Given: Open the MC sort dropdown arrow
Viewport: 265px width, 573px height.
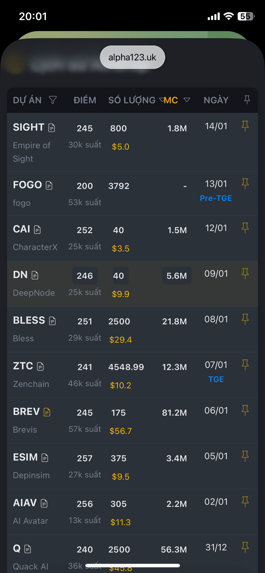Looking at the screenshot, I should coord(187,100).
